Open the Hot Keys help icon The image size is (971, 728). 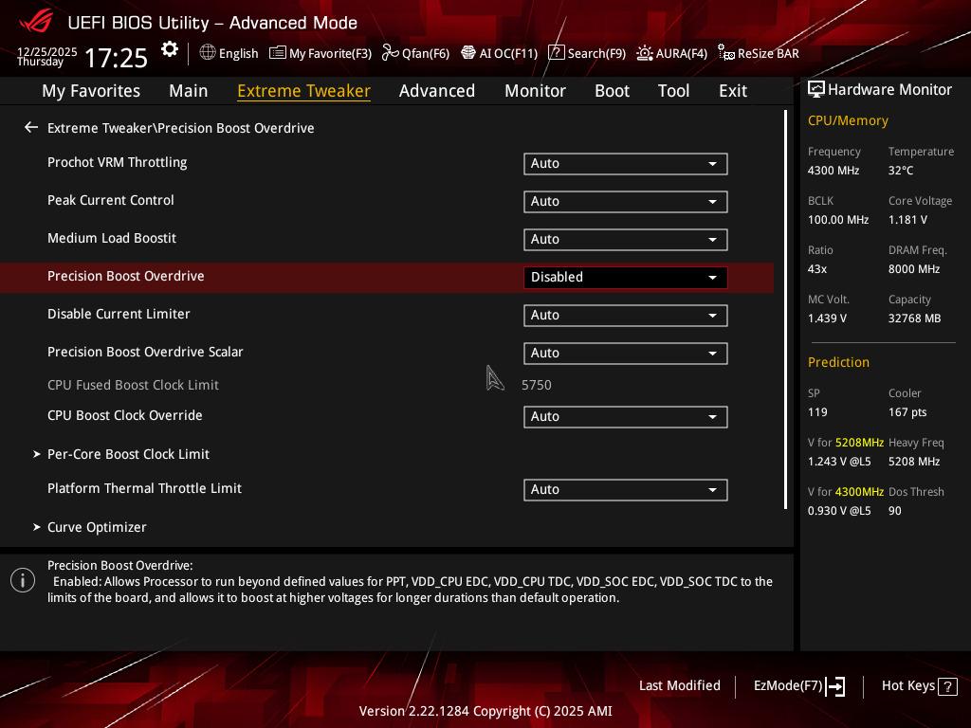(x=946, y=686)
